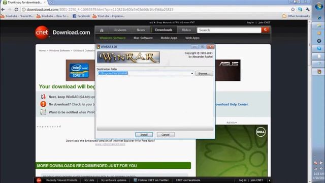Click 'join CNET' in the bottom bar

pos(256,180)
